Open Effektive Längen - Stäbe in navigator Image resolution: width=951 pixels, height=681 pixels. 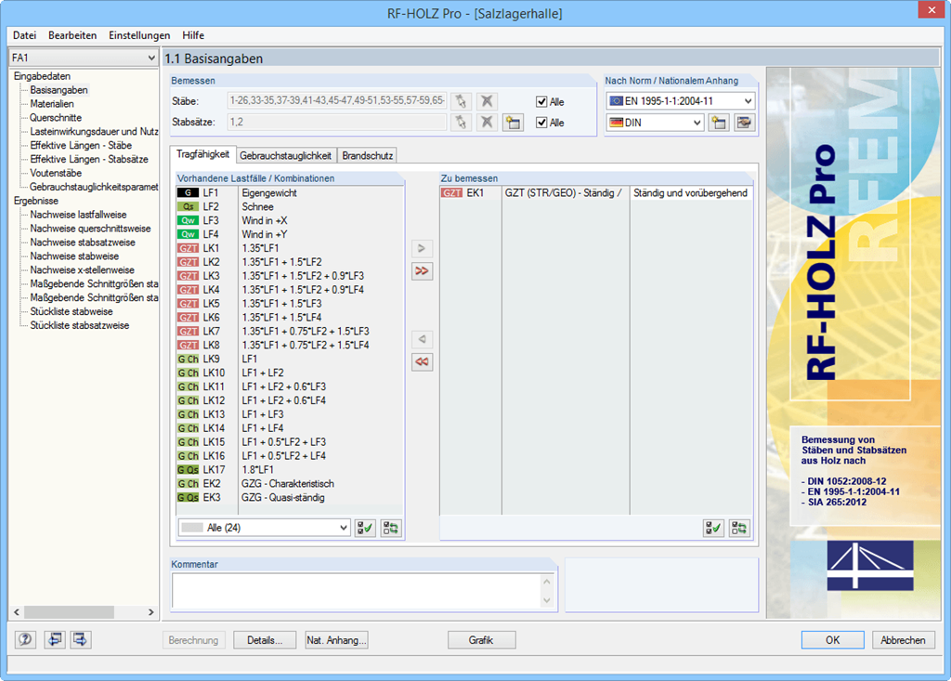[82, 146]
